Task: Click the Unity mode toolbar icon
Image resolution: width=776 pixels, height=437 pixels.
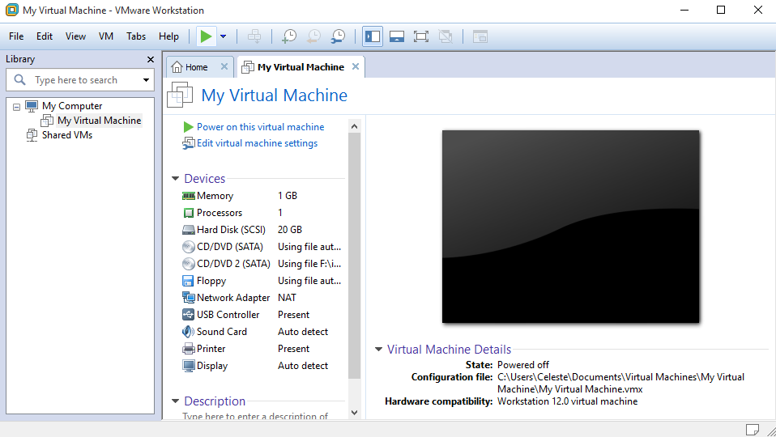Action: (x=446, y=36)
